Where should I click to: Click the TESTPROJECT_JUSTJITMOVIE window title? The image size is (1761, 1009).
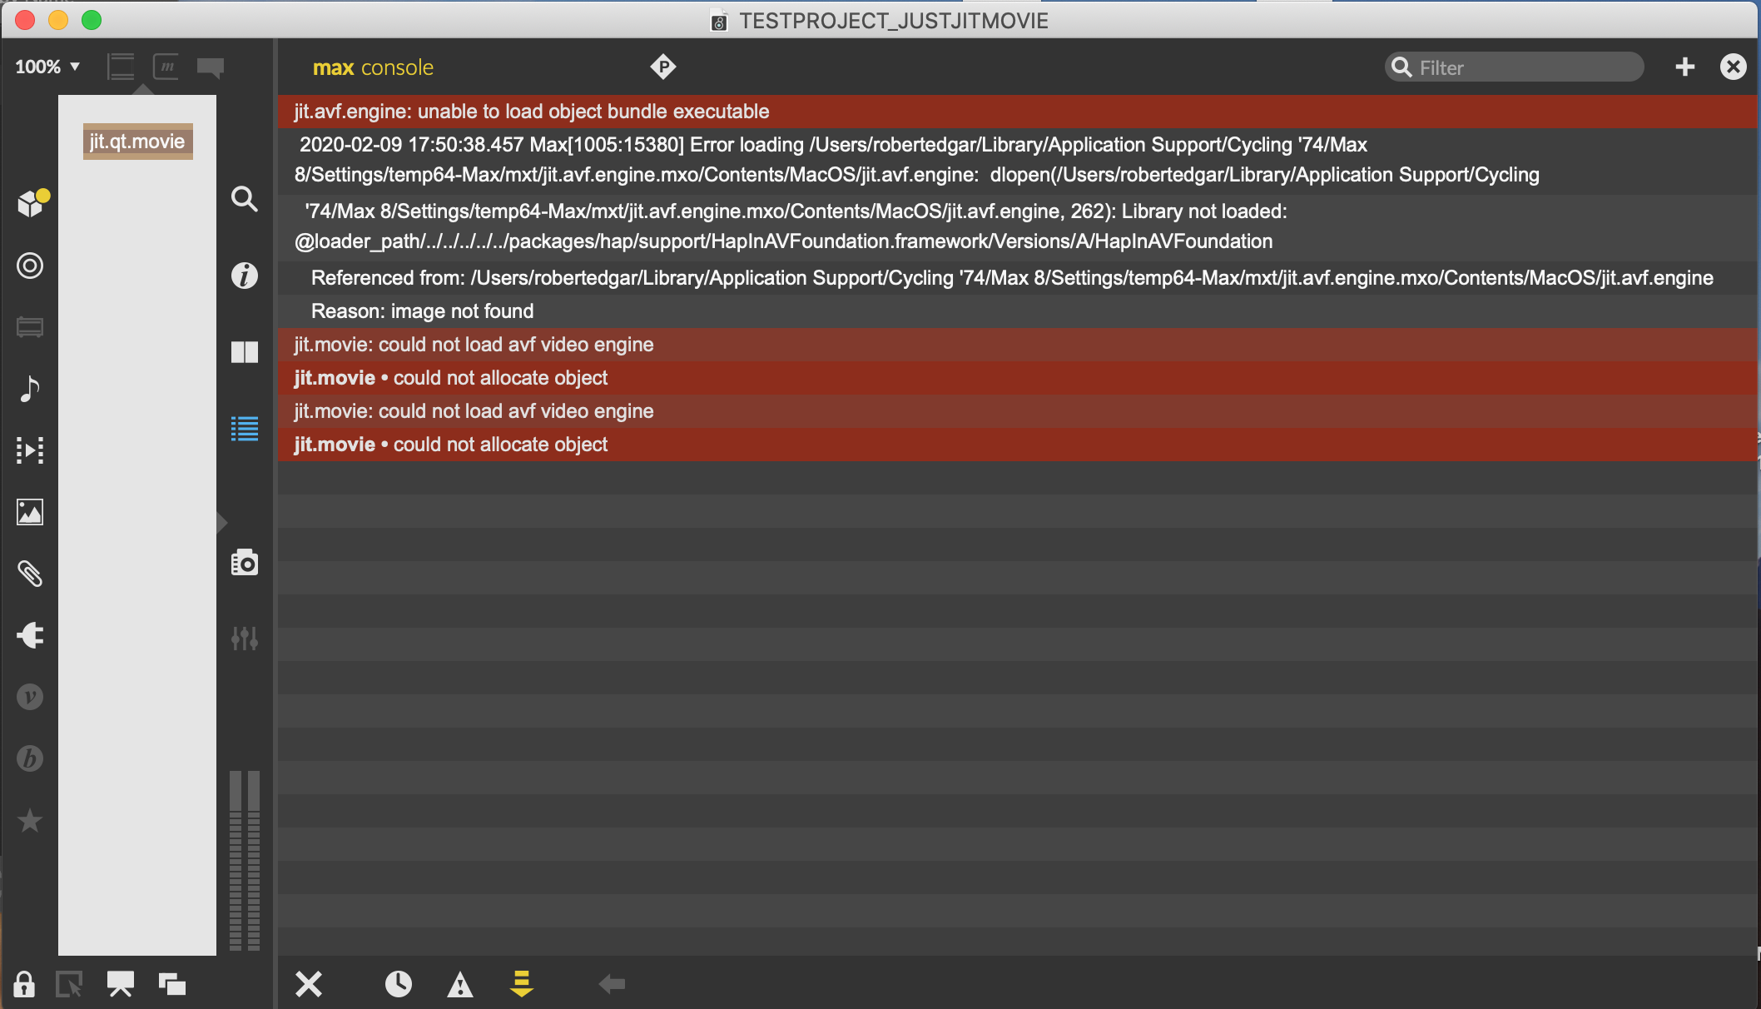(x=893, y=21)
